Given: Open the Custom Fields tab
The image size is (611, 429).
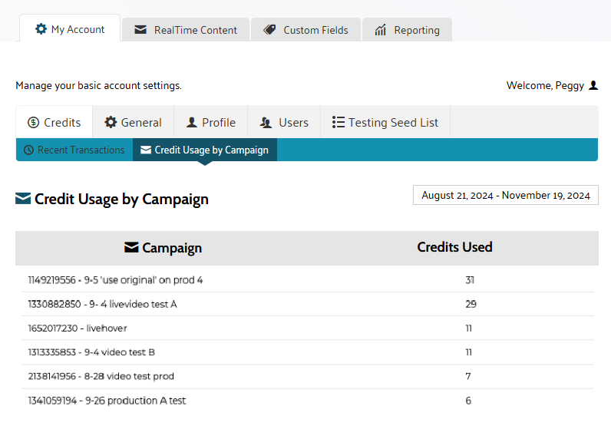Looking at the screenshot, I should [x=306, y=30].
